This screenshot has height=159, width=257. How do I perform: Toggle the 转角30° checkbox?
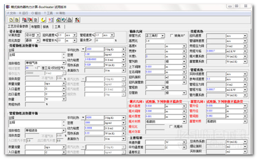(172, 35)
